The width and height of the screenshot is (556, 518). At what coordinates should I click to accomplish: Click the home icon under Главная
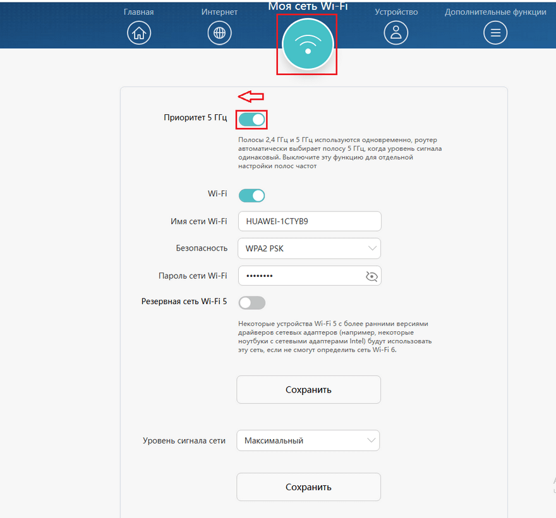pos(139,33)
